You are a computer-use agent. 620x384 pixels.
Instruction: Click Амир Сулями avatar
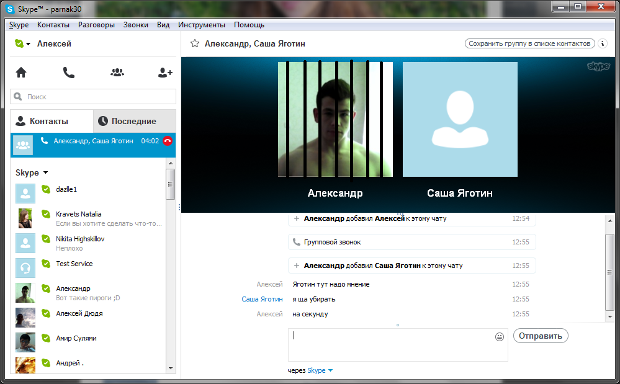25,342
